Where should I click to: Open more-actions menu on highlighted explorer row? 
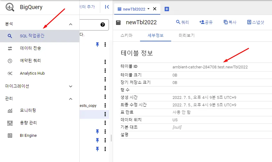105,114
